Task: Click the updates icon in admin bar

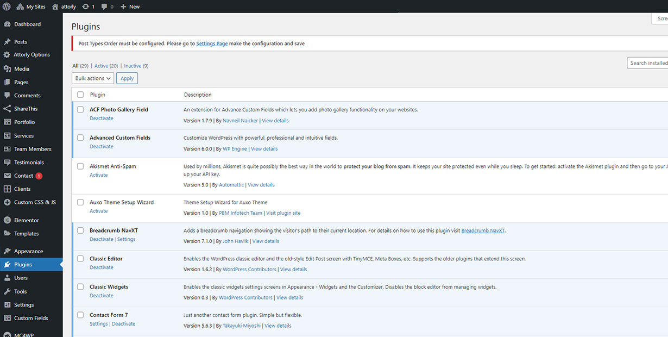Action: click(x=86, y=7)
